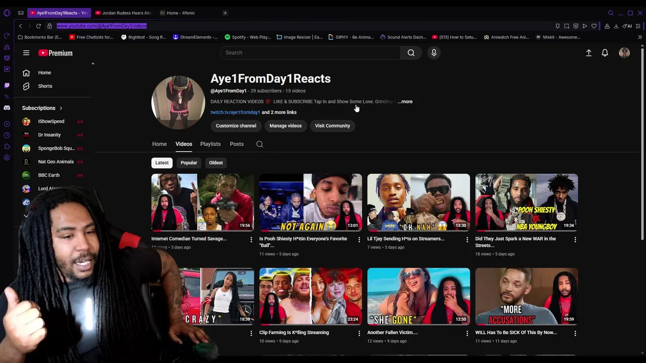
Task: Start voice search with the microphone icon
Action: [x=434, y=52]
